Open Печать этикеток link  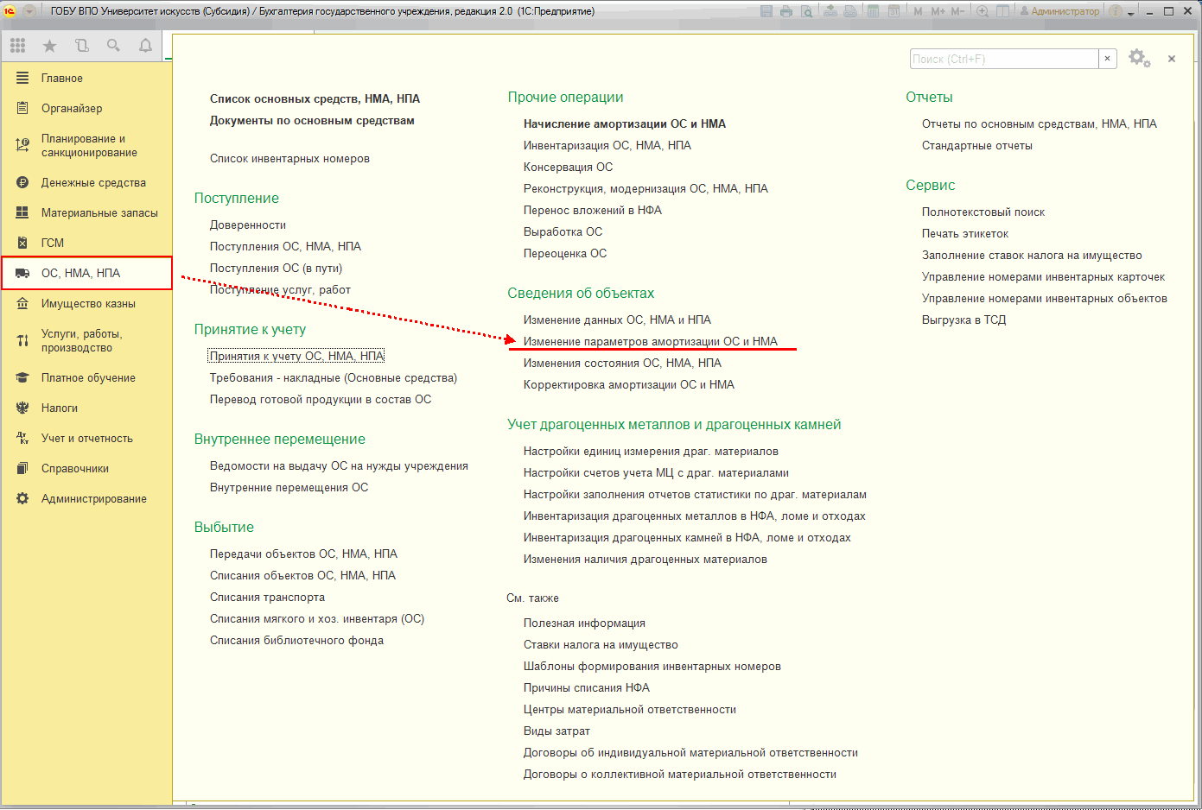965,233
